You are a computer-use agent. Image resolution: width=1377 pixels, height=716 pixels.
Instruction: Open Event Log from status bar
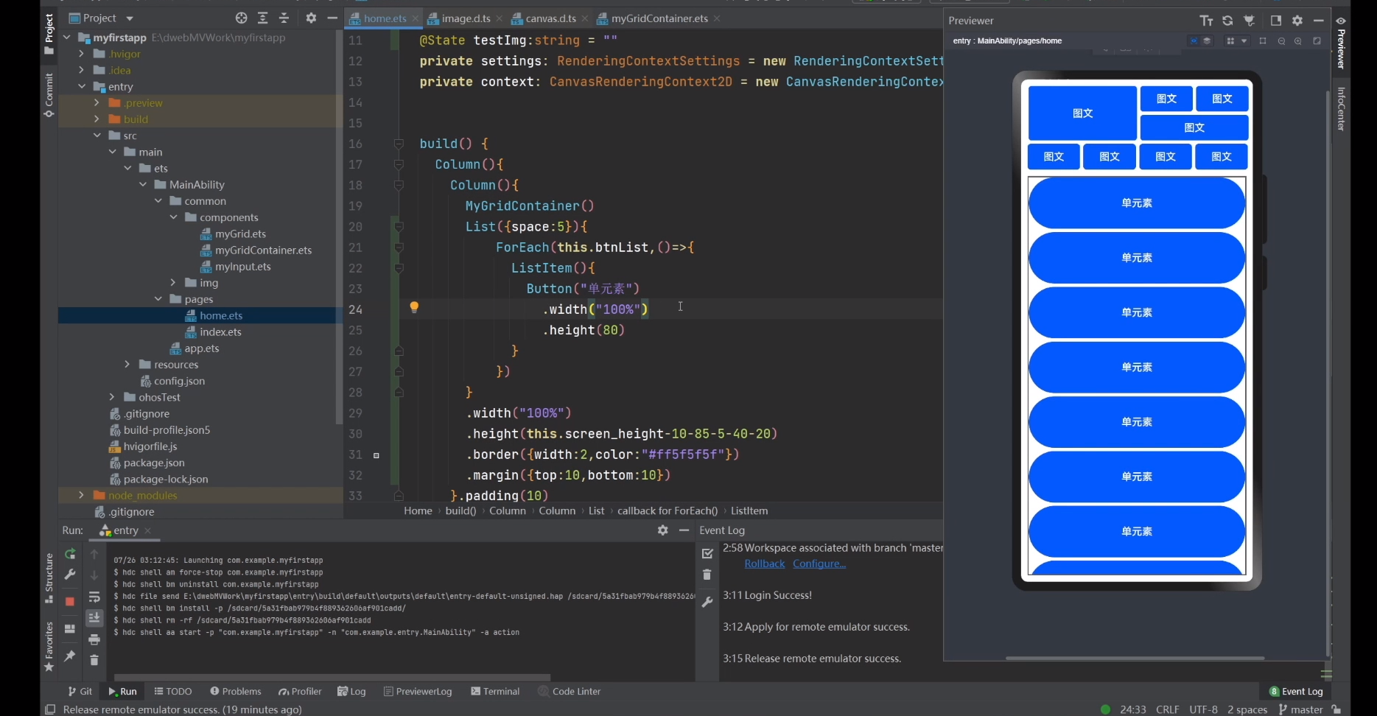pyautogui.click(x=1297, y=692)
